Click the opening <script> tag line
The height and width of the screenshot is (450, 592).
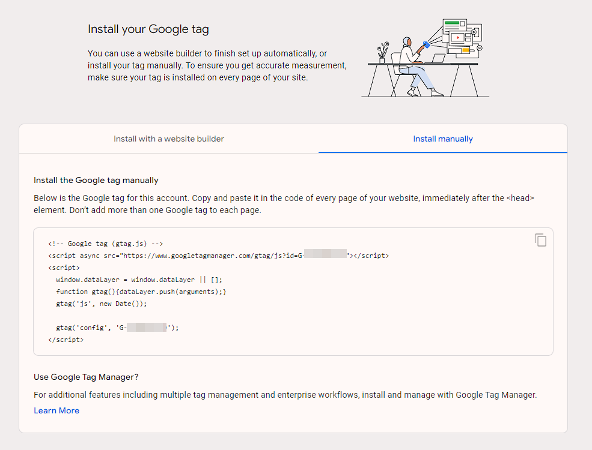(x=64, y=268)
